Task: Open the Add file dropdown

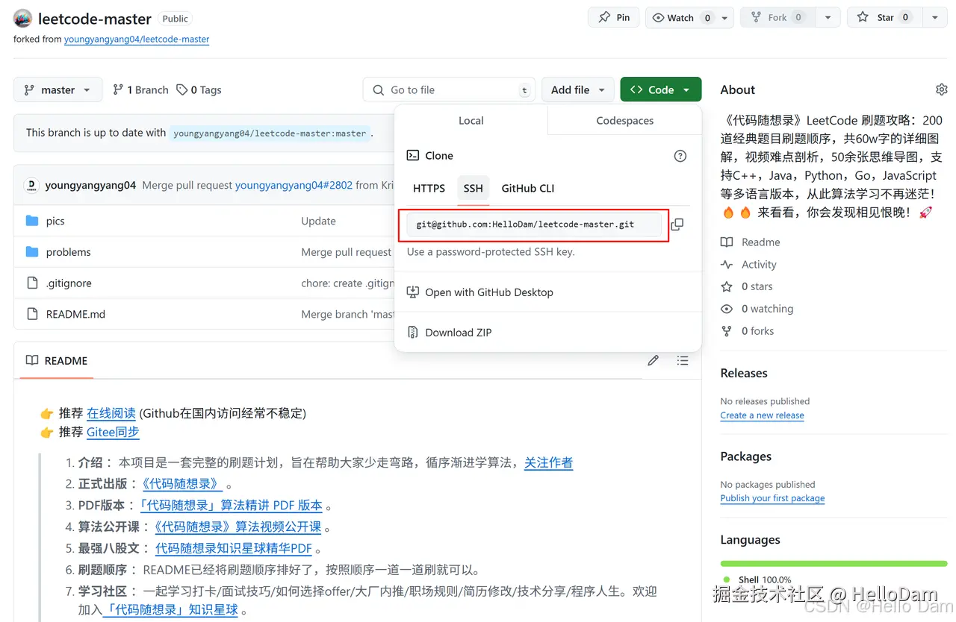Action: pos(578,89)
